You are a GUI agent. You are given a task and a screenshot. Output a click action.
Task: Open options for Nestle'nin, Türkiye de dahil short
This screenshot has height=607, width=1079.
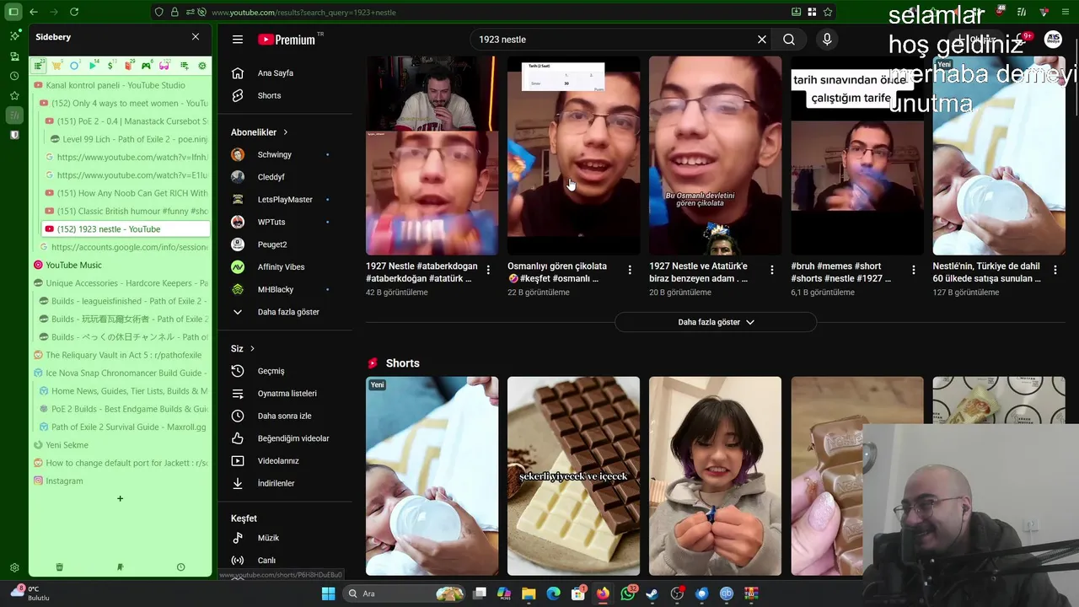(x=1055, y=270)
